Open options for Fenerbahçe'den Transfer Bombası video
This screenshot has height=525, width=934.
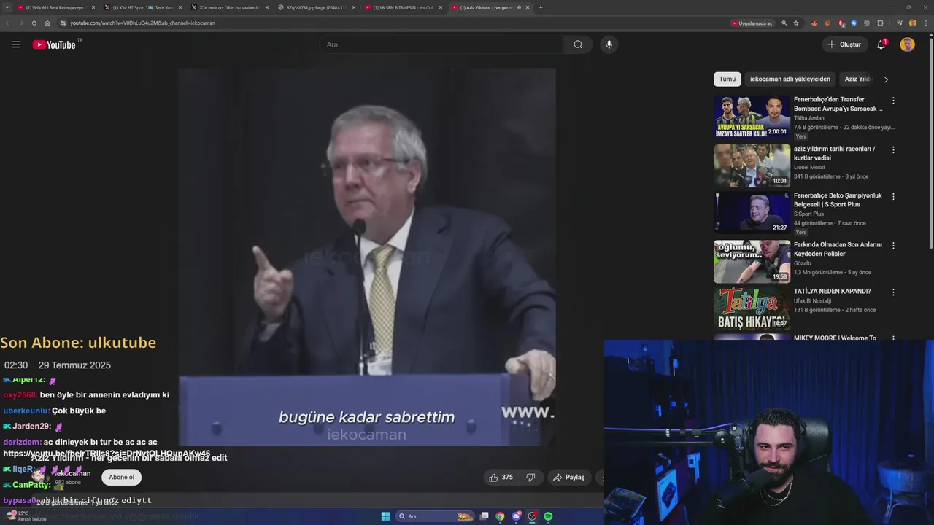pos(893,101)
